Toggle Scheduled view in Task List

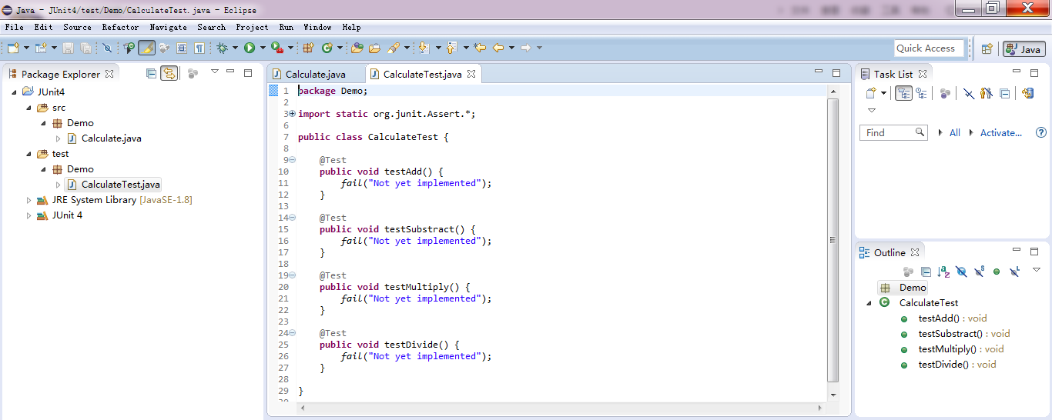coord(921,93)
